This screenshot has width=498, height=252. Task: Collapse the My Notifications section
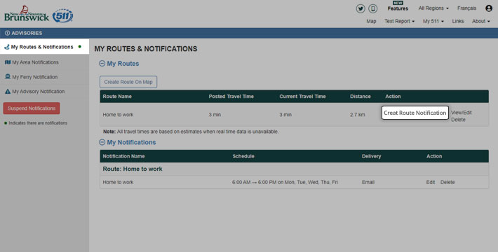coord(102,142)
